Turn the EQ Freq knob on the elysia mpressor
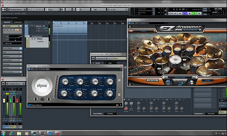This screenshot has width=227, height=136. [x=79, y=94]
